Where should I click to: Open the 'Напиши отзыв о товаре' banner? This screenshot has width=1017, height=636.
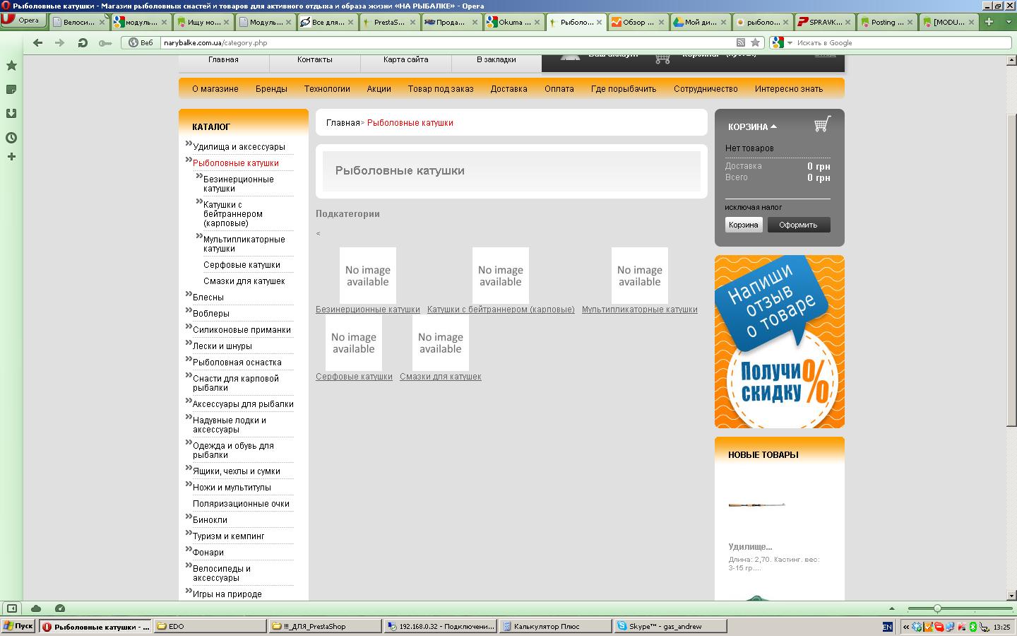[x=780, y=342]
